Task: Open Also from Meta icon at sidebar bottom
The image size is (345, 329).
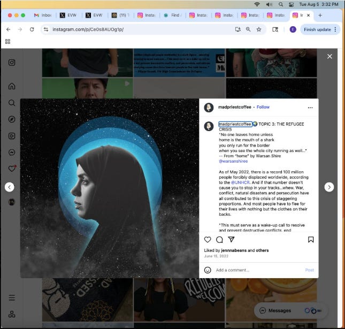Action: coord(12,314)
